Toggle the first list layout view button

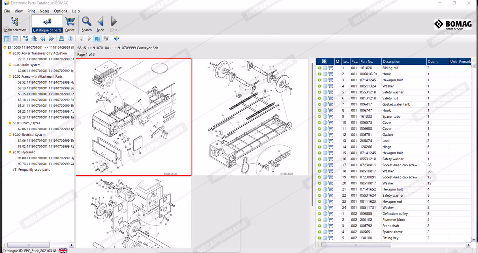[7, 38]
